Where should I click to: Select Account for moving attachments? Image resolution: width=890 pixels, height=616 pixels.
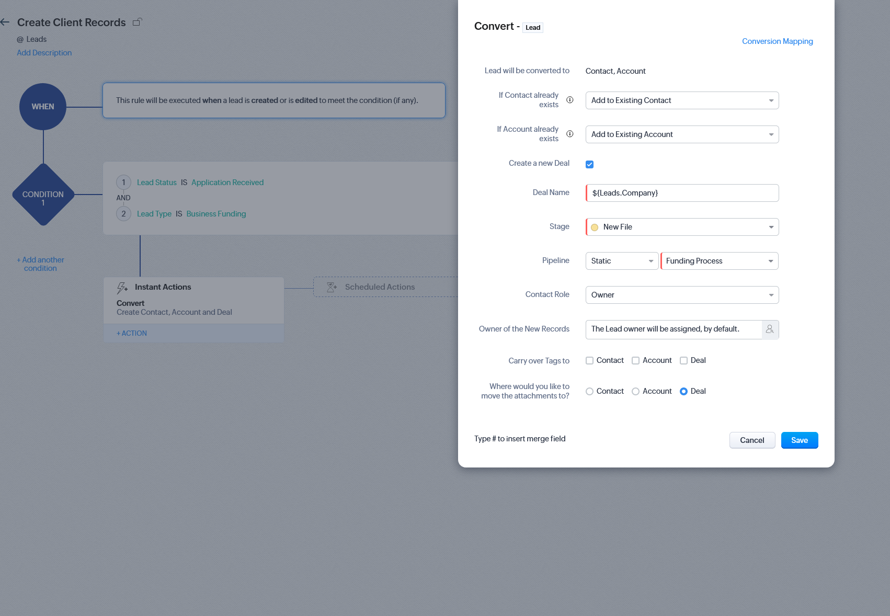(x=635, y=391)
